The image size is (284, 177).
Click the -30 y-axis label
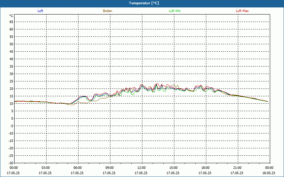(11, 163)
